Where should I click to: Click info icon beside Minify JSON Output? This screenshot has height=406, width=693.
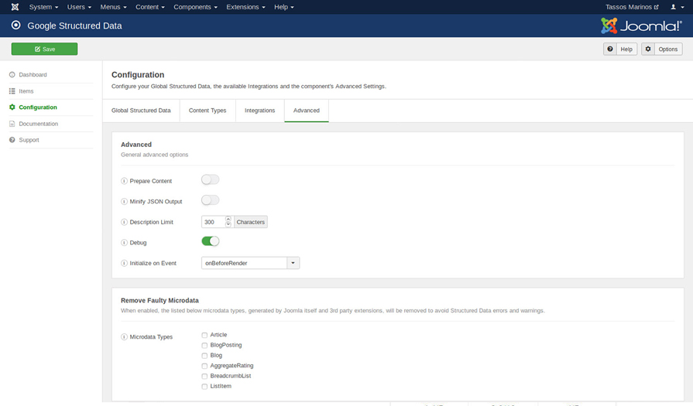pos(125,202)
